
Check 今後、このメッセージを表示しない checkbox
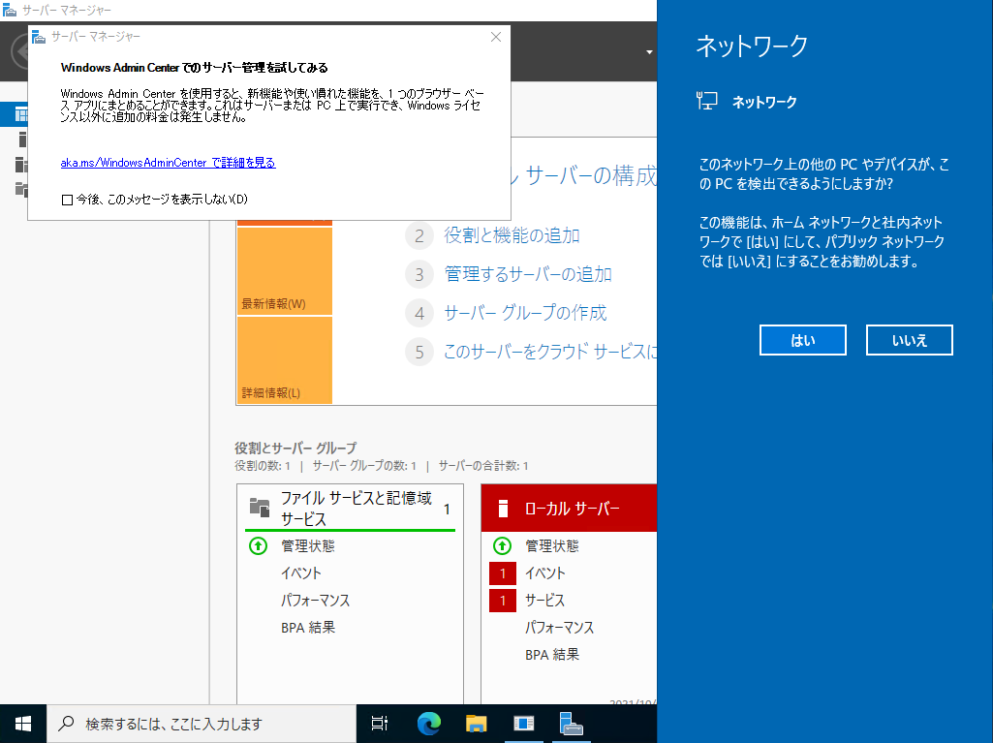[67, 200]
